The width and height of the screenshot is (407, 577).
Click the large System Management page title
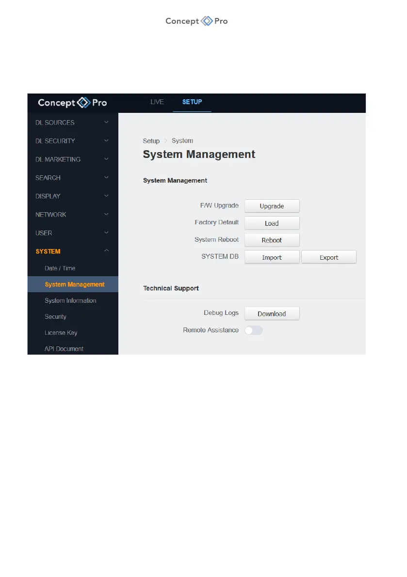click(x=199, y=154)
